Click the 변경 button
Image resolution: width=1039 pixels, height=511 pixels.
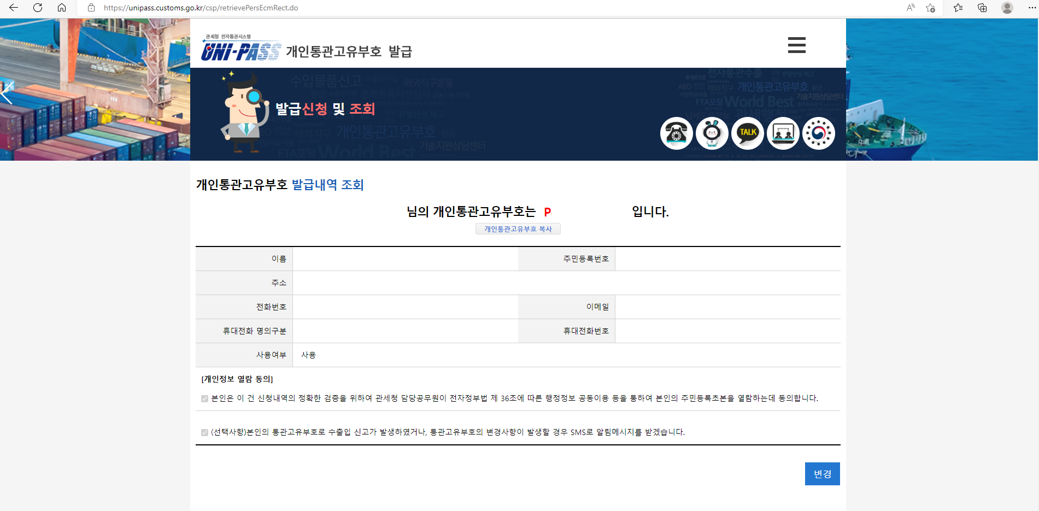[x=822, y=474]
